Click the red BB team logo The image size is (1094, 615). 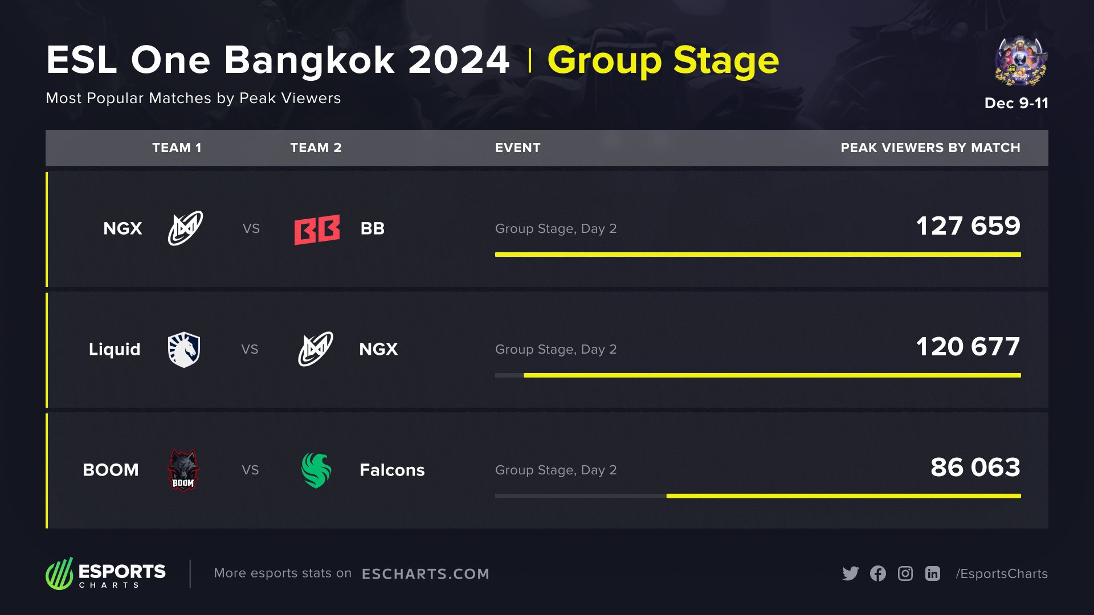317,229
